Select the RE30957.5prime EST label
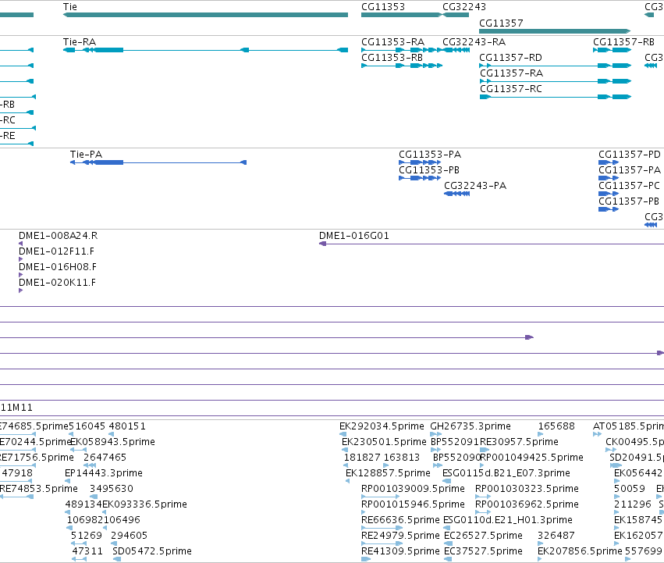 (519, 442)
